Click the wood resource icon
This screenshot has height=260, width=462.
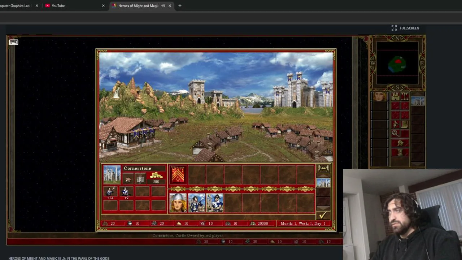click(105, 224)
